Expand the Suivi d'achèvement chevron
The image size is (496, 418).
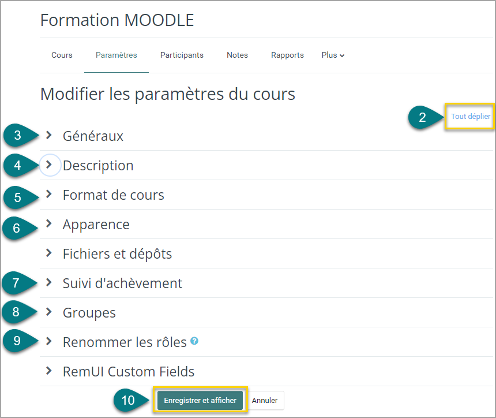tap(48, 282)
